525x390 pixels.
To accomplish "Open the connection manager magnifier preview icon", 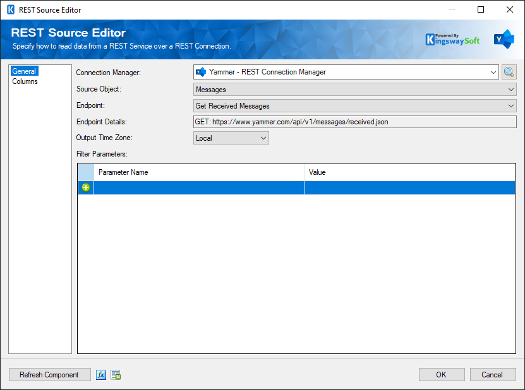I will coord(509,72).
